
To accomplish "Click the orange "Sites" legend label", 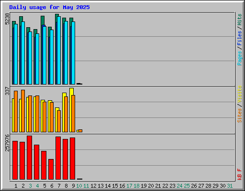I will [x=240, y=116].
